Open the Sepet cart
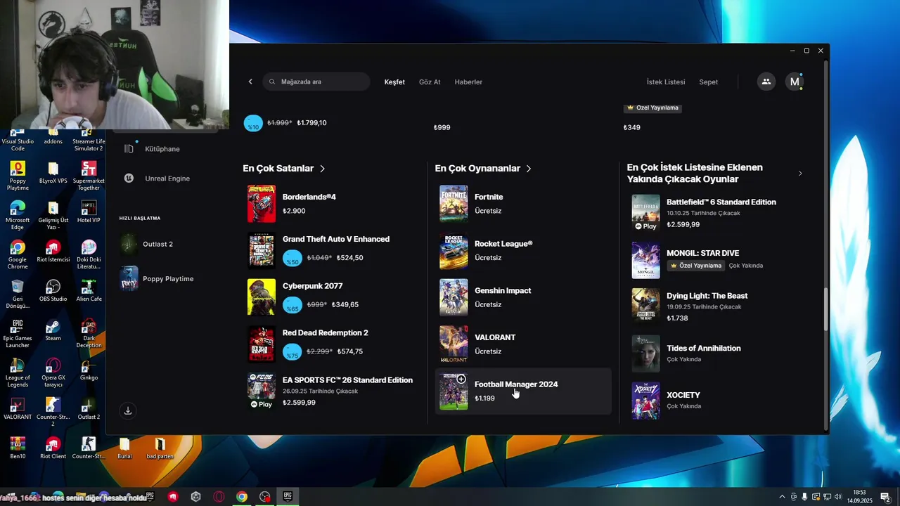 (x=708, y=82)
